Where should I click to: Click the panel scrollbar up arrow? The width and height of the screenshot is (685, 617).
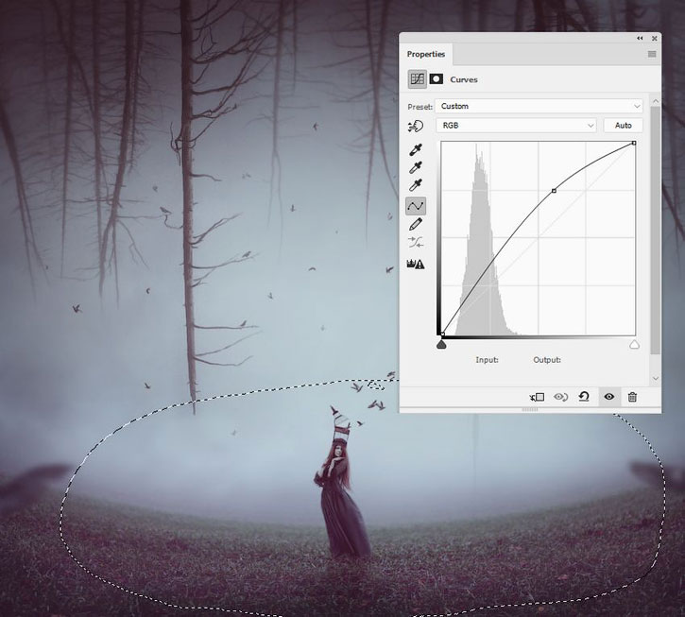coord(656,101)
